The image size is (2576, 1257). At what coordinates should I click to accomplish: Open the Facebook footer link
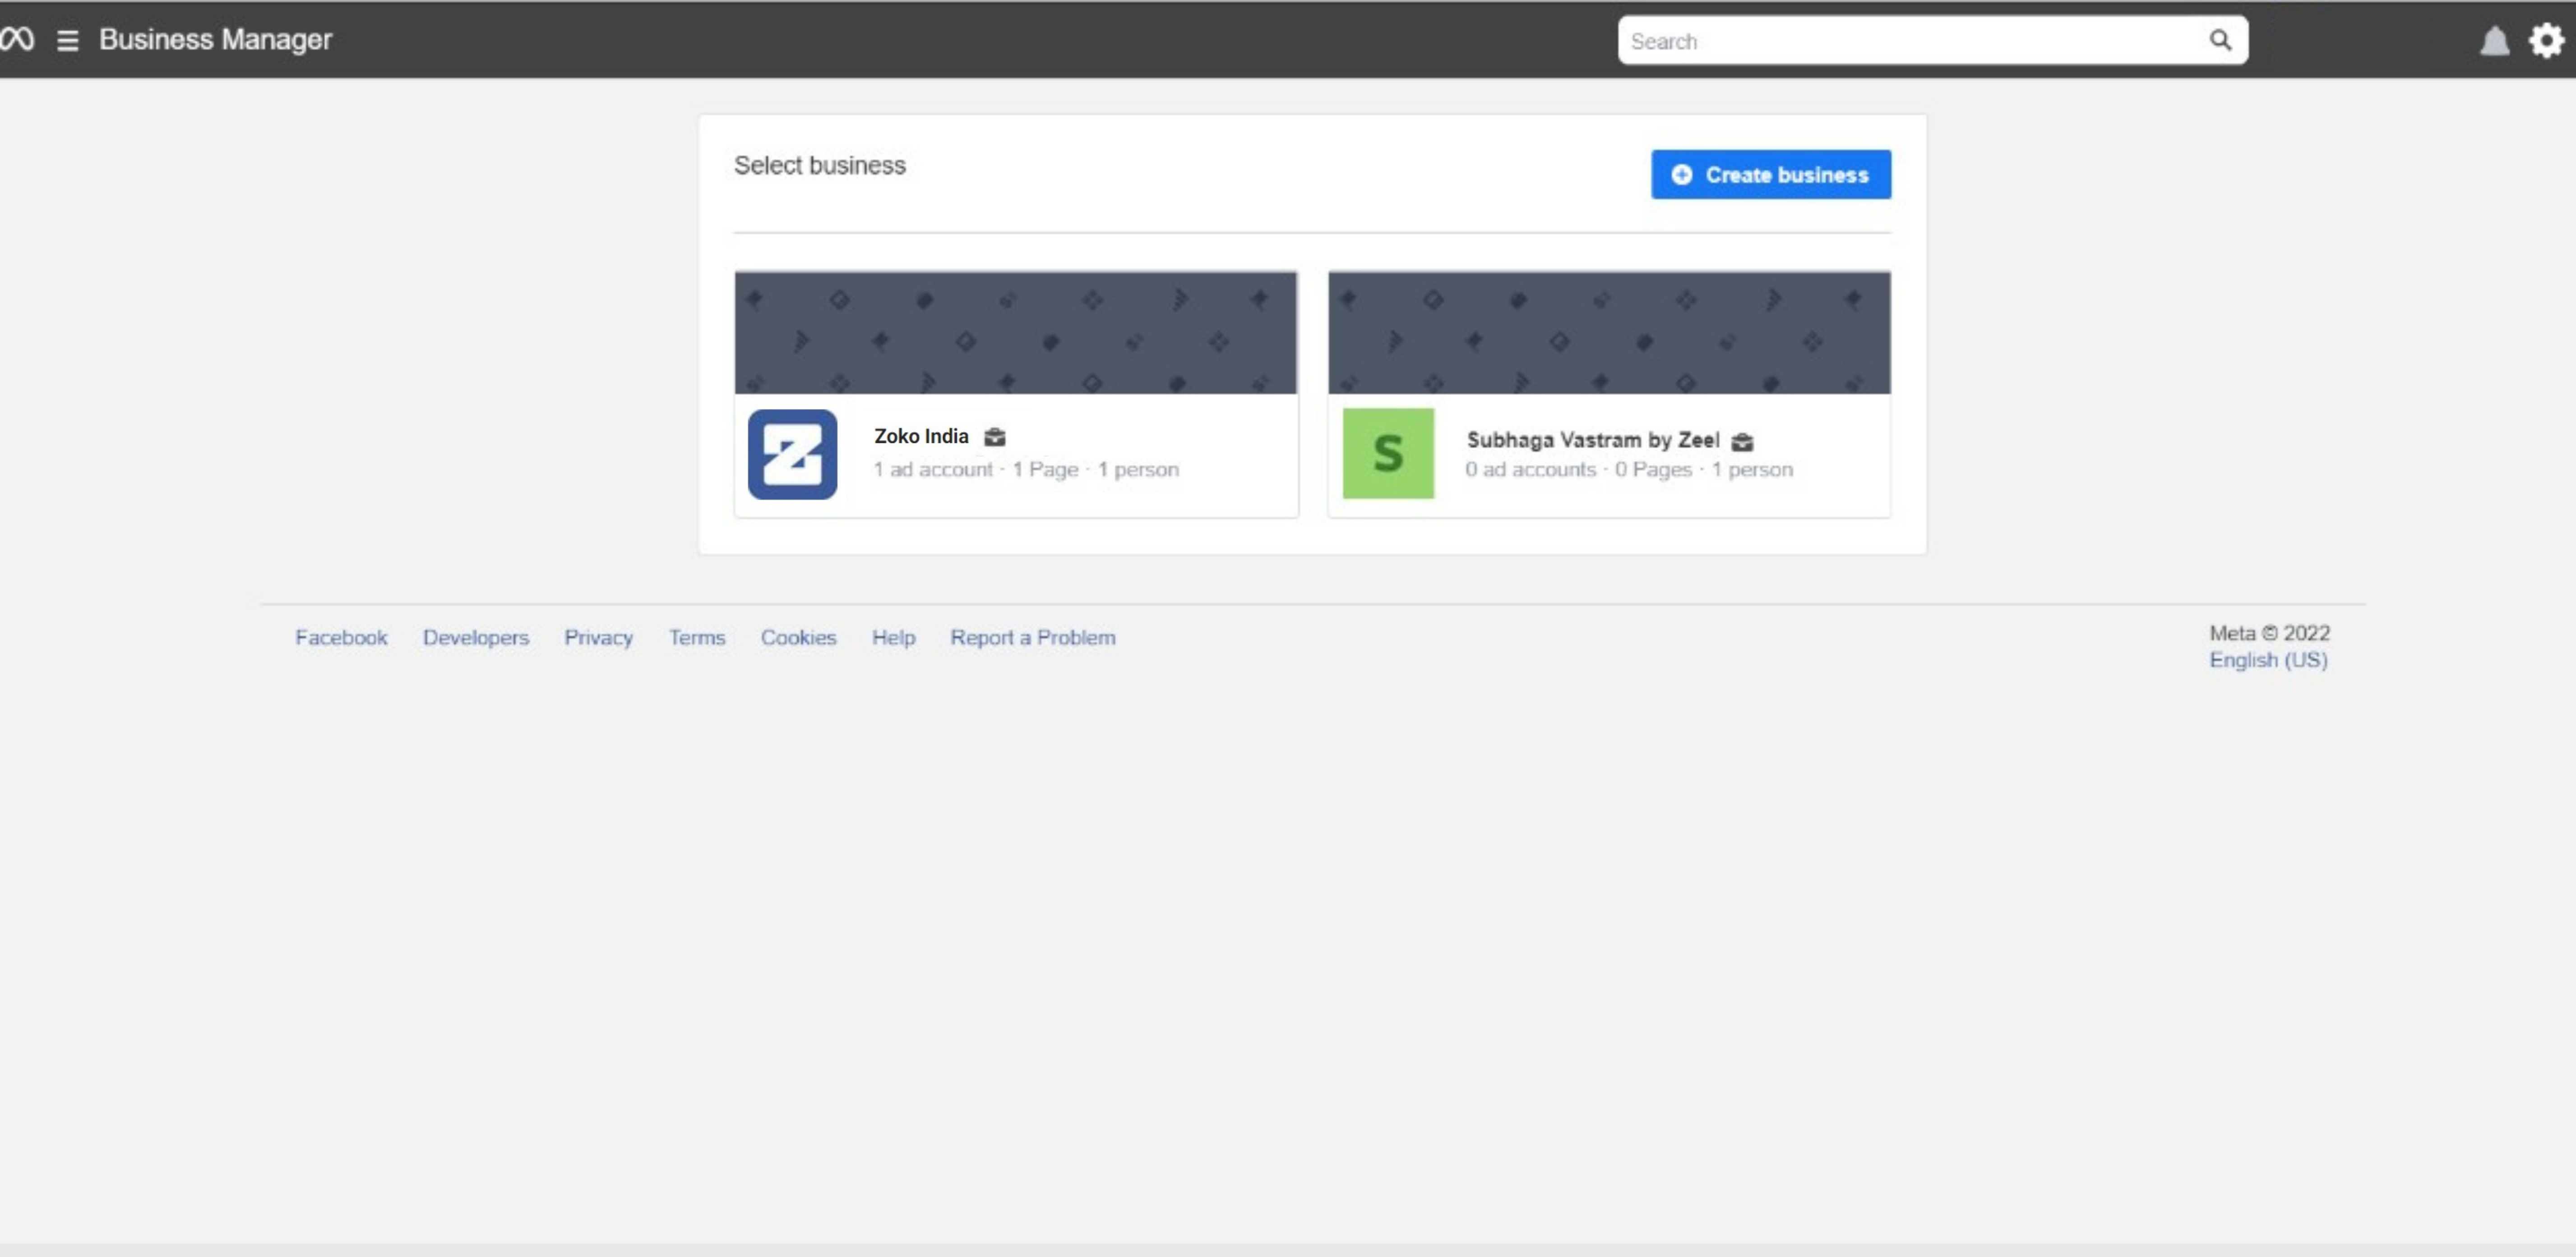coord(341,637)
